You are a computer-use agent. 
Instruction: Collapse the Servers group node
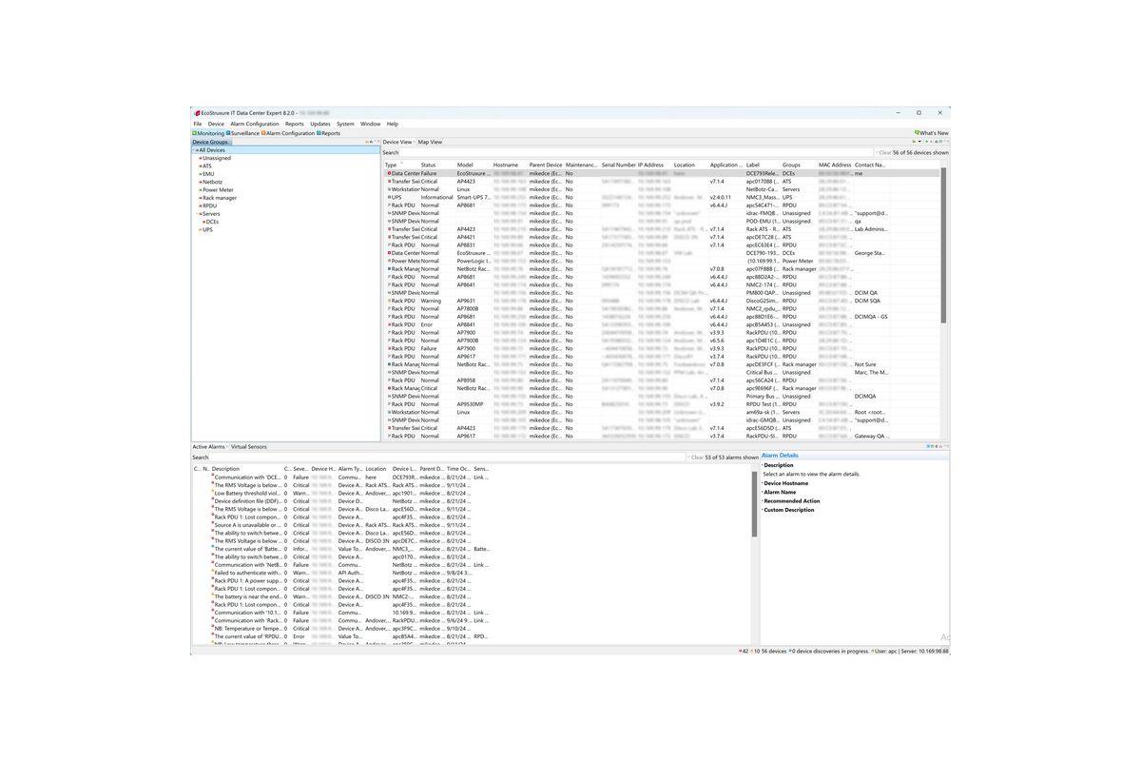(199, 214)
